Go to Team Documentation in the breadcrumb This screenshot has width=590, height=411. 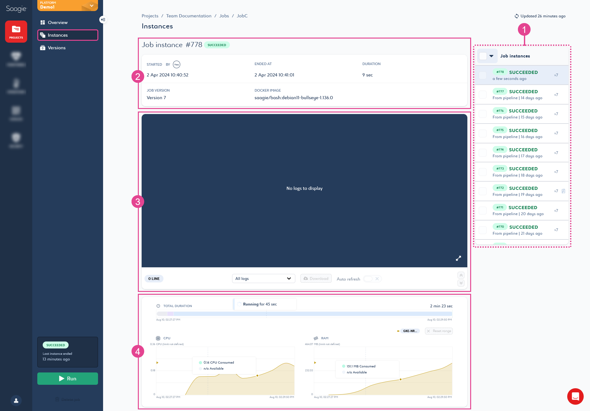(x=189, y=16)
